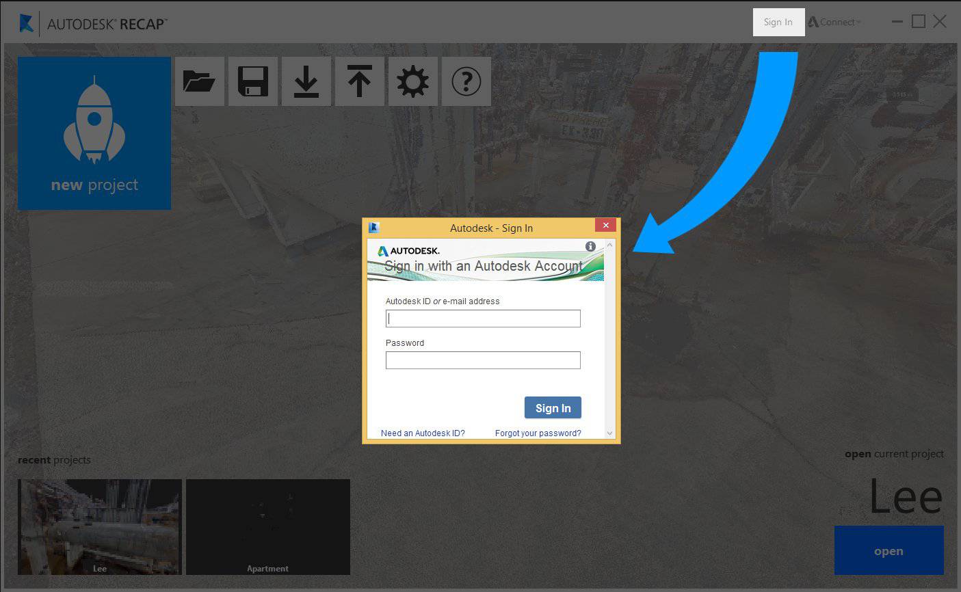Click the info icon in sign-in dialog
Image resolution: width=961 pixels, height=592 pixels.
[x=590, y=246]
